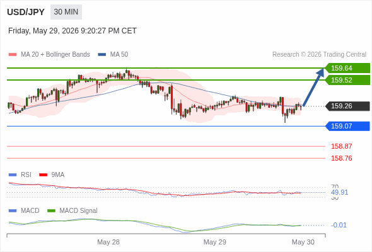Image resolution: width=372 pixels, height=252 pixels.
Task: Click the May 28 axis label
Action: 108,242
